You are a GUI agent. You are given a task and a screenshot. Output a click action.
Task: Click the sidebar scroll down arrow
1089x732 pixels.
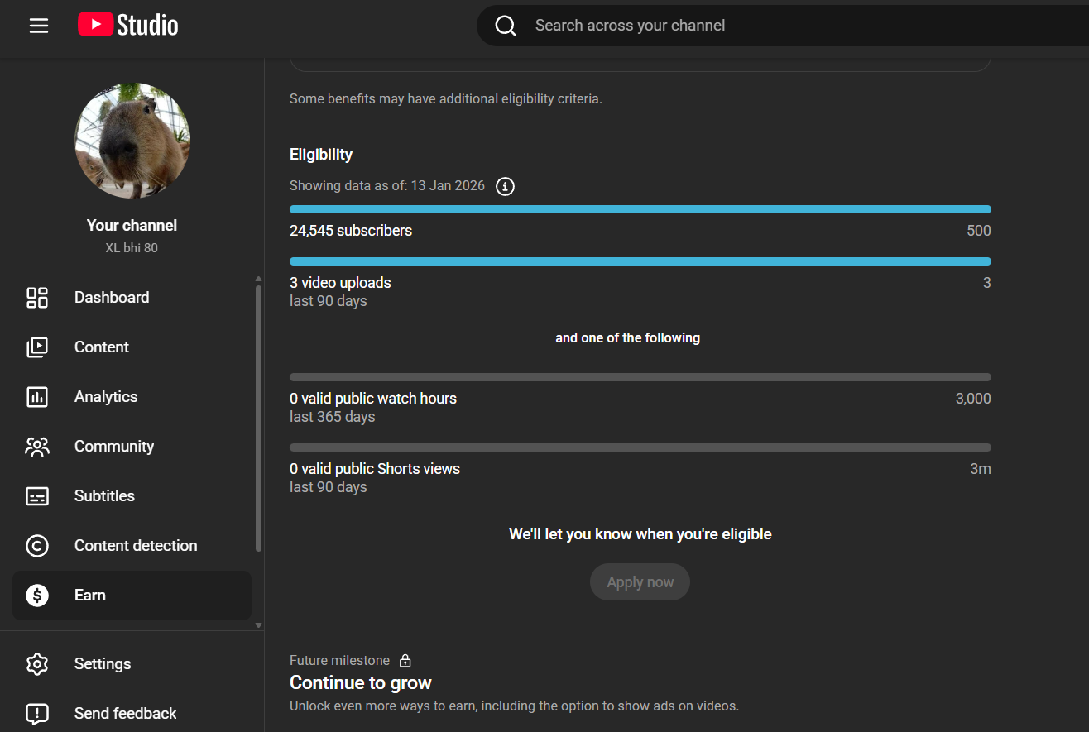(258, 625)
